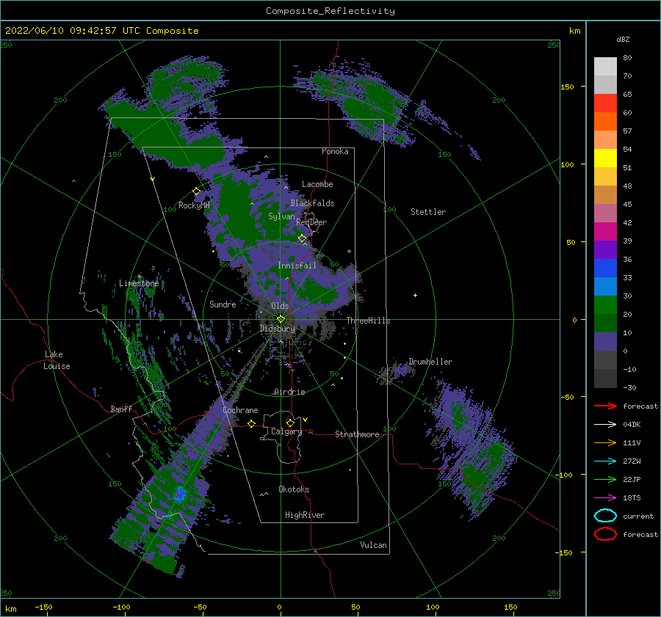The height and width of the screenshot is (617, 661).
Task: Click the yellow diamond marker below RedDeer
Action: point(303,238)
